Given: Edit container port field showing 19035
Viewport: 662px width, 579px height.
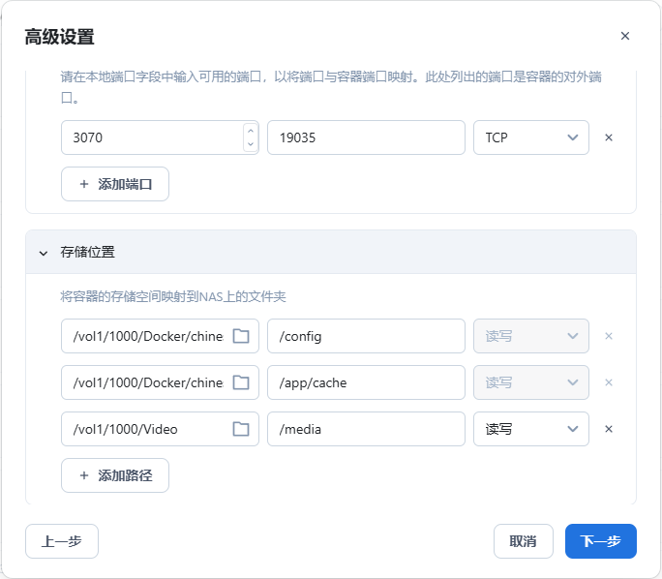Looking at the screenshot, I should tap(366, 137).
